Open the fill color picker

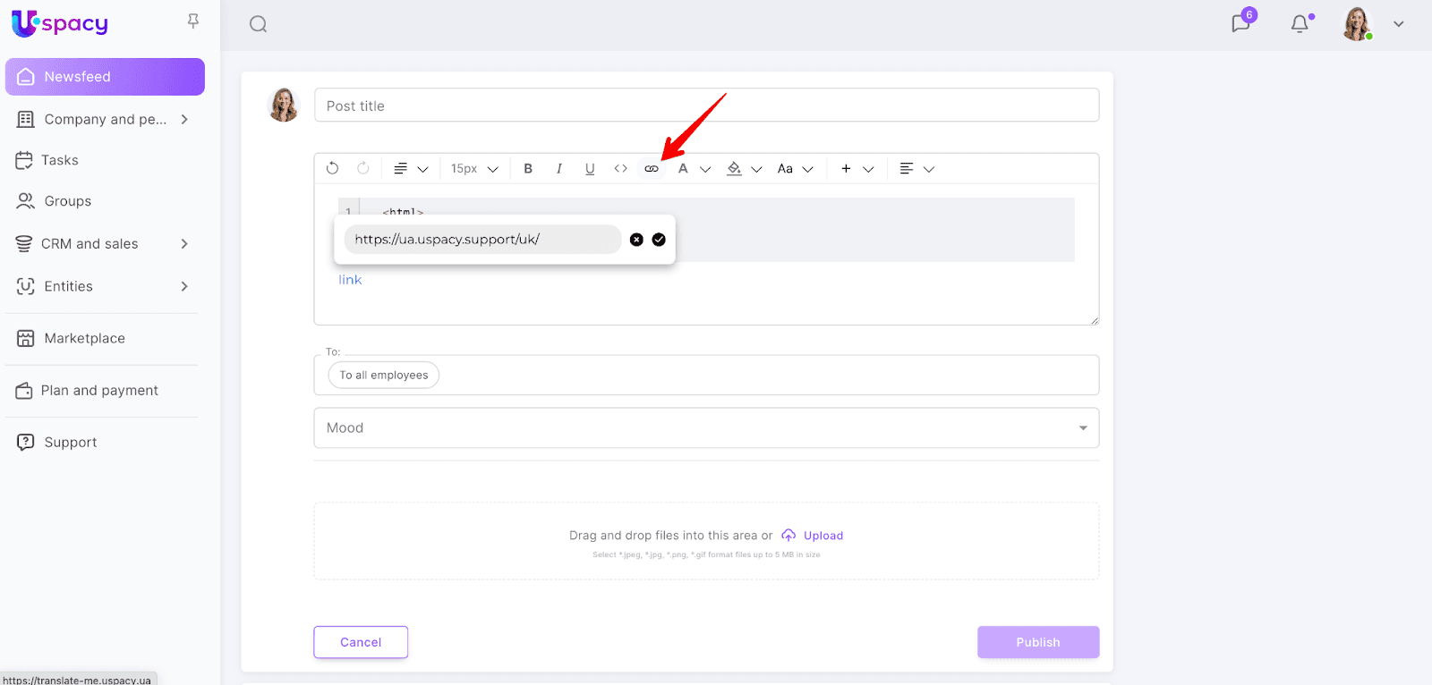tap(735, 169)
